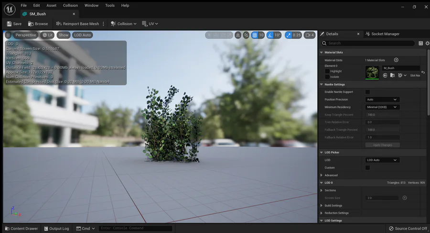This screenshot has height=233, width=430.
Task: Toggle scale snapping icon
Action: coord(288,35)
